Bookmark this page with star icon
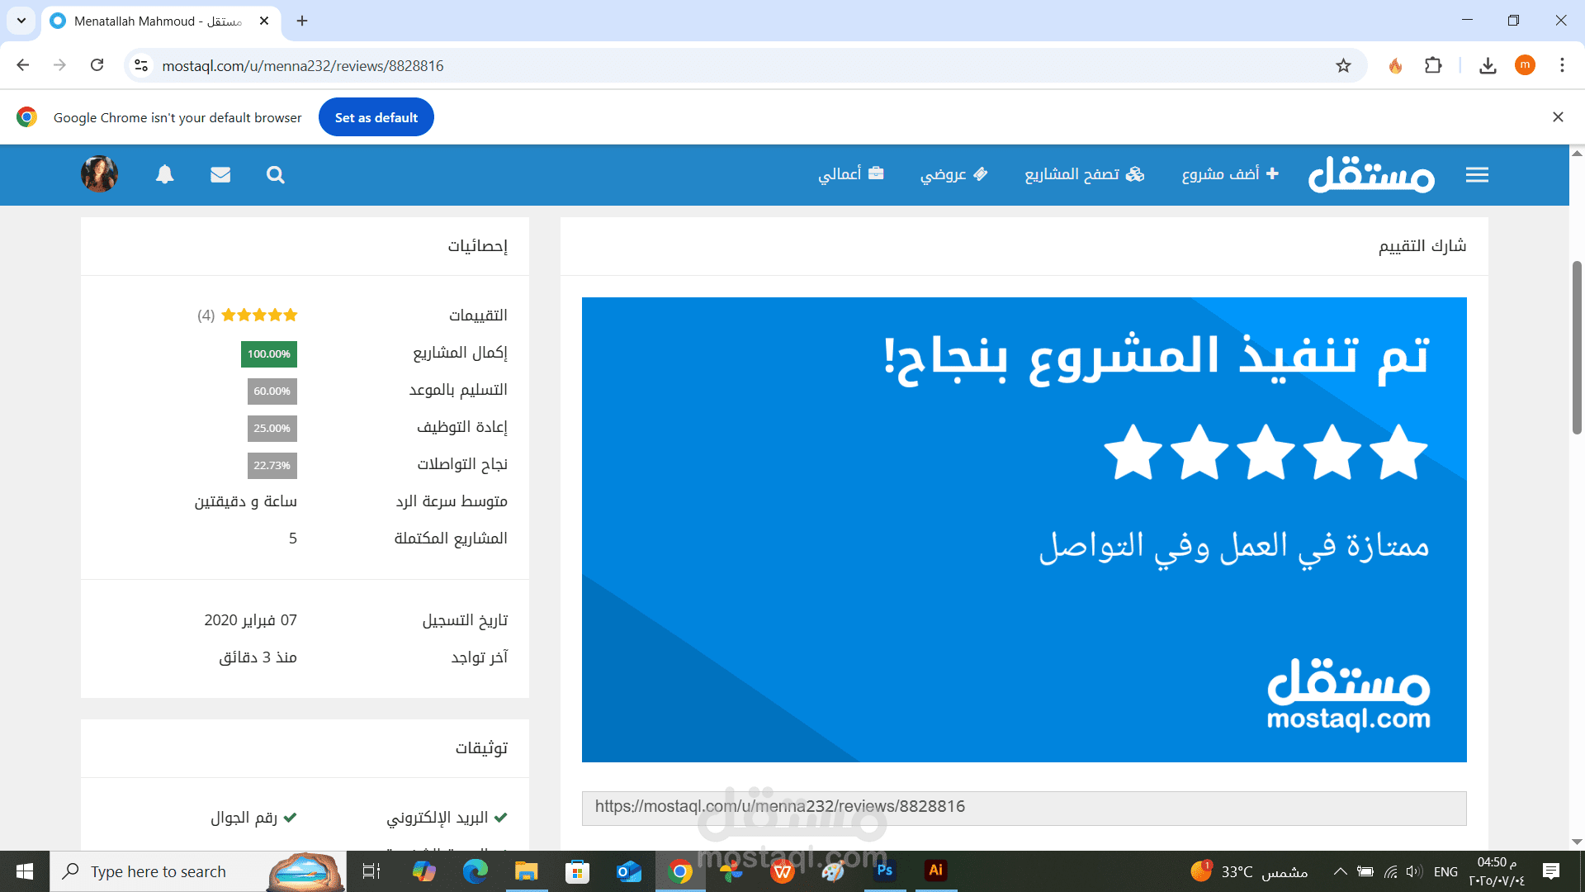This screenshot has height=892, width=1585. point(1343,65)
